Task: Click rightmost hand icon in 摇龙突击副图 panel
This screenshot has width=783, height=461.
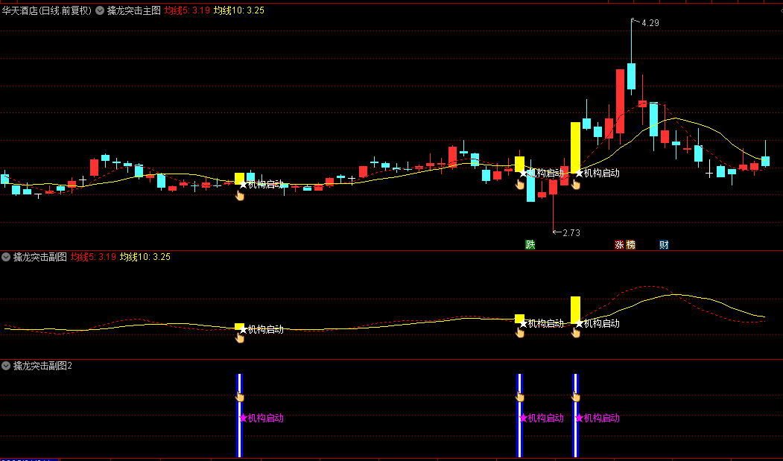Action: pyautogui.click(x=576, y=332)
